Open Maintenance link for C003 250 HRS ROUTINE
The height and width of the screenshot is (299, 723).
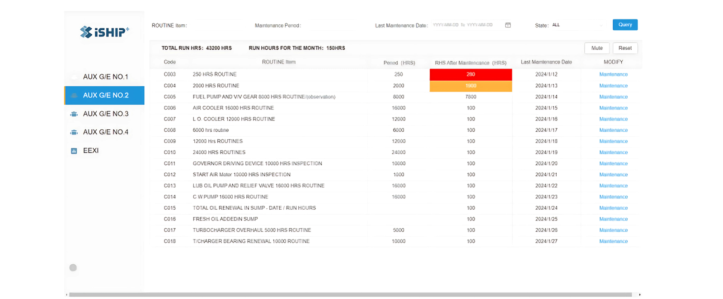click(x=613, y=74)
